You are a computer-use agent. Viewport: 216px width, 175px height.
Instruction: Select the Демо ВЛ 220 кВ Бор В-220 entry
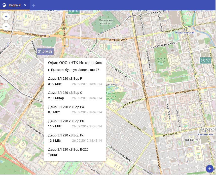pyautogui.click(x=68, y=150)
